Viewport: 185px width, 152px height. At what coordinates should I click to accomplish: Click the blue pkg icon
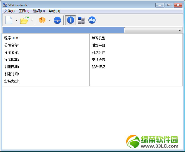(x=92, y=20)
